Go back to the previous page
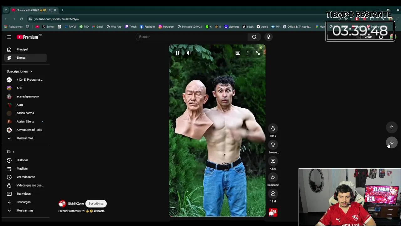 tap(6, 19)
